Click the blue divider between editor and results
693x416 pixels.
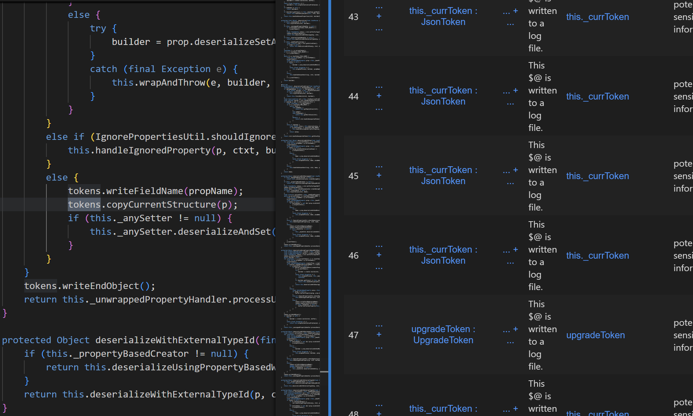point(329,208)
